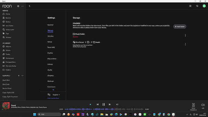Open the three-dot menu beside the gear icon
Image resolution: width=208 pixels, height=117 pixels.
pyautogui.click(x=22, y=6)
